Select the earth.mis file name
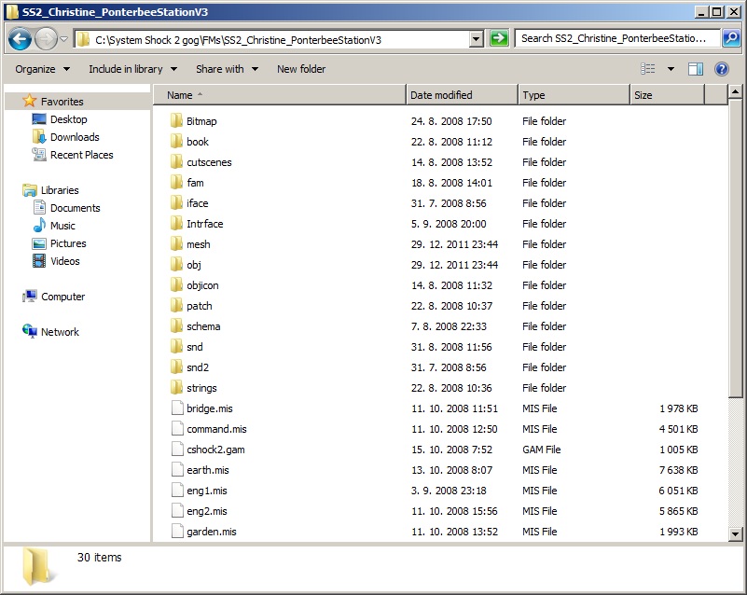Screen dimensions: 747x595 click(208, 470)
